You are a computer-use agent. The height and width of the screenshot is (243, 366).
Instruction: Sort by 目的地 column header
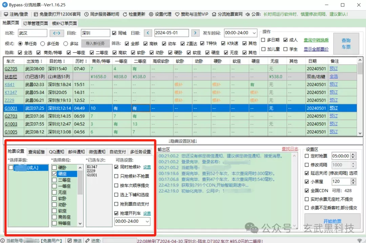point(57,61)
